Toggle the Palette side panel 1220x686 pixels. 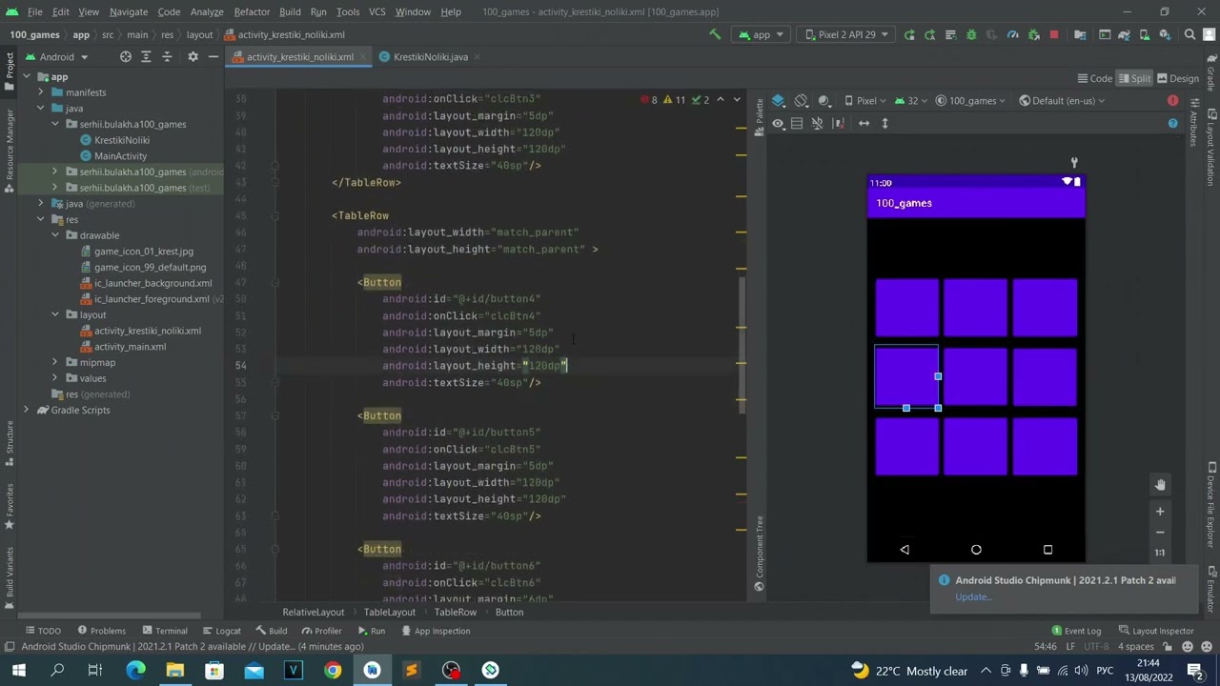(x=760, y=118)
